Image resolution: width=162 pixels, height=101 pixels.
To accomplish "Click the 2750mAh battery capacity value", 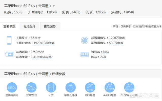I will tap(37, 52).
